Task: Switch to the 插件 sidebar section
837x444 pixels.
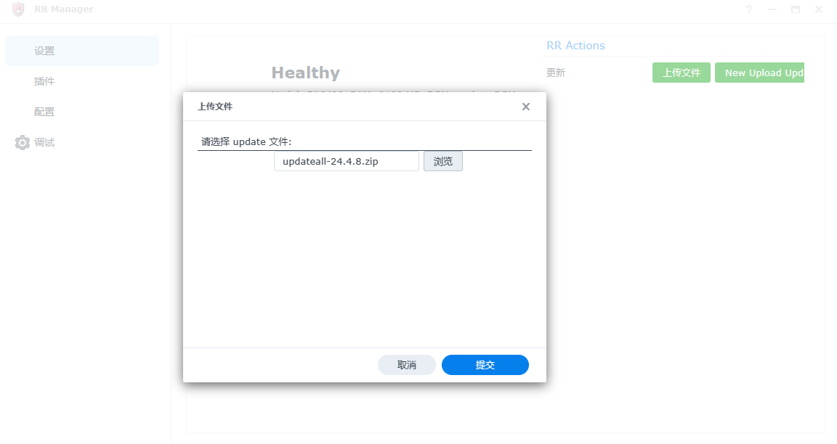Action: pyautogui.click(x=44, y=81)
